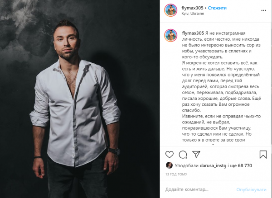Like the post with the heart icon
The width and height of the screenshot is (272, 198).
point(169,155)
